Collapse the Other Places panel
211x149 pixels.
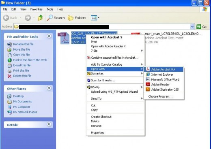pos(49,88)
